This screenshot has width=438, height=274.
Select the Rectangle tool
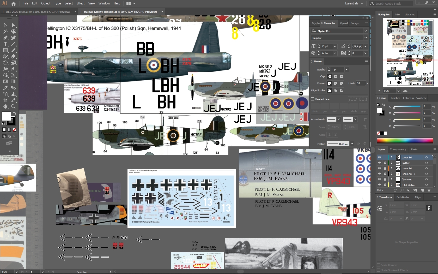click(x=5, y=50)
